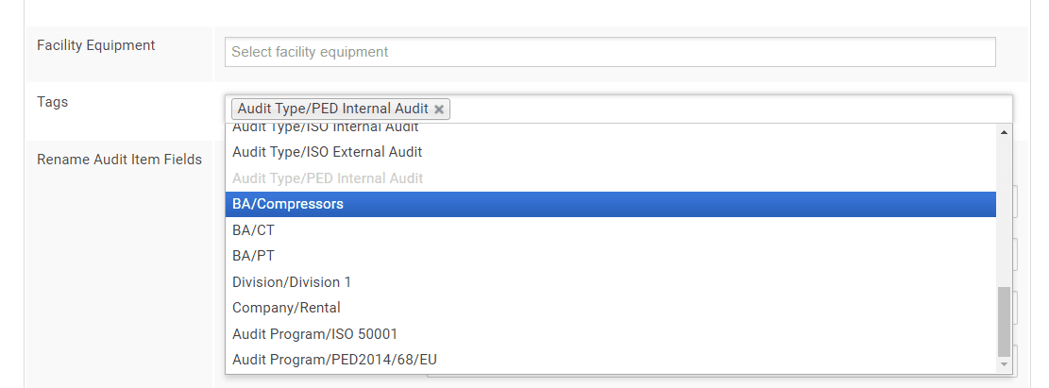Click the Facility Equipment label
Image resolution: width=1049 pixels, height=388 pixels.
(x=95, y=45)
